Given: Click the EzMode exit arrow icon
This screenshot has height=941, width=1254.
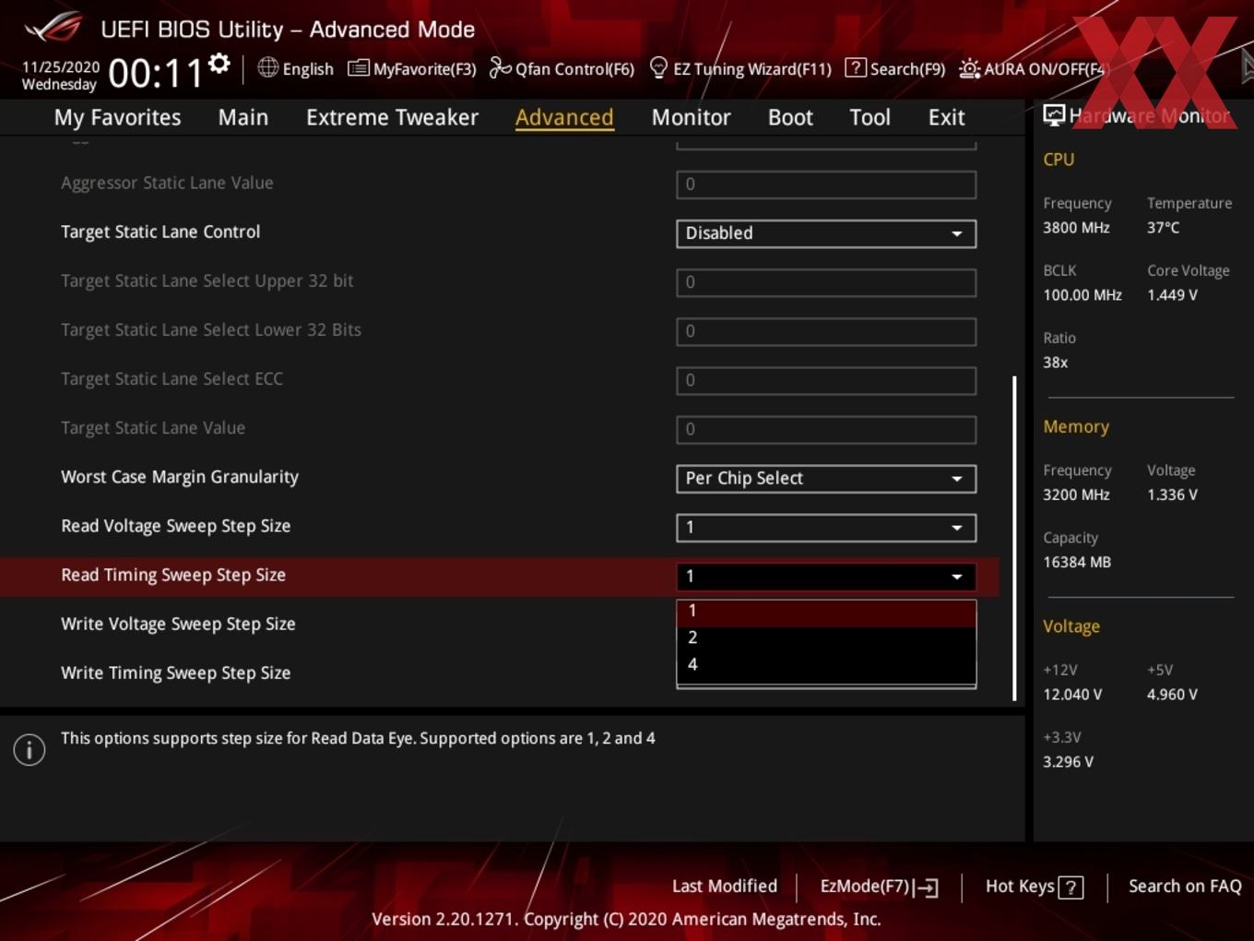Looking at the screenshot, I should (x=927, y=887).
